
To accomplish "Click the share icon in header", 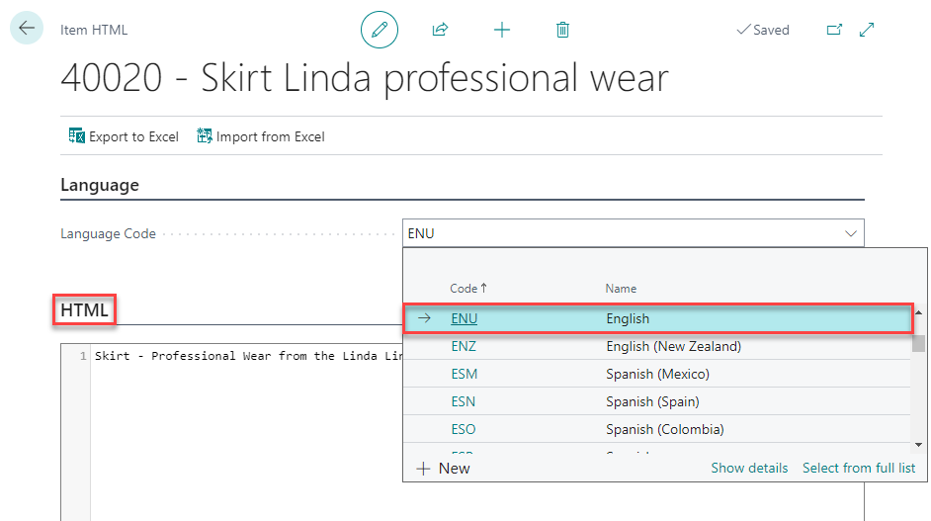I will 440,30.
